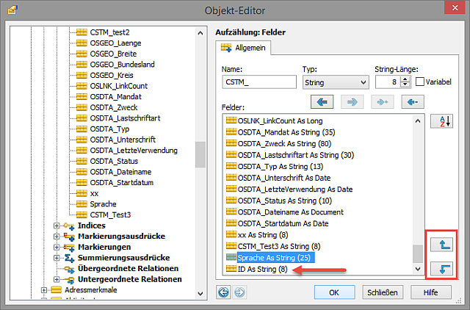Click the tree panel scrollbar thumb

click(x=200, y=155)
